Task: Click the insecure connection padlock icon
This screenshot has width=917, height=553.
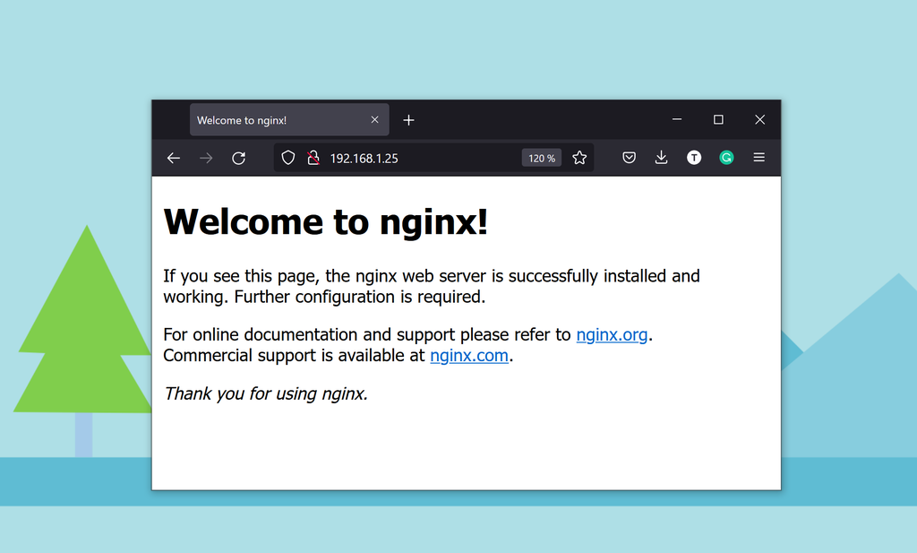Action: tap(313, 158)
